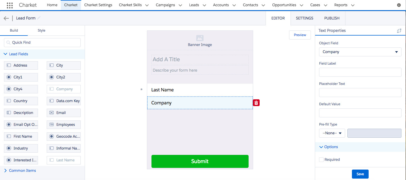Enable the Required checkbox
This screenshot has width=406, height=180.
coord(321,160)
